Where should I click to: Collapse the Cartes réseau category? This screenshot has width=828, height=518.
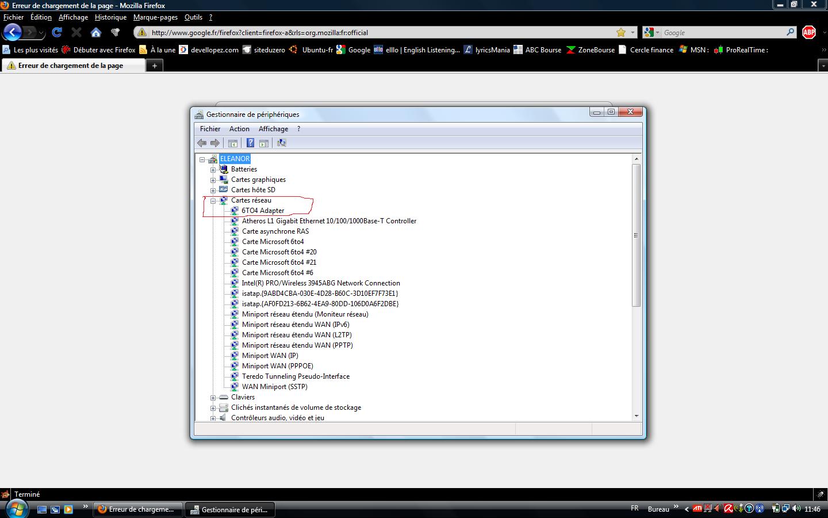point(213,201)
